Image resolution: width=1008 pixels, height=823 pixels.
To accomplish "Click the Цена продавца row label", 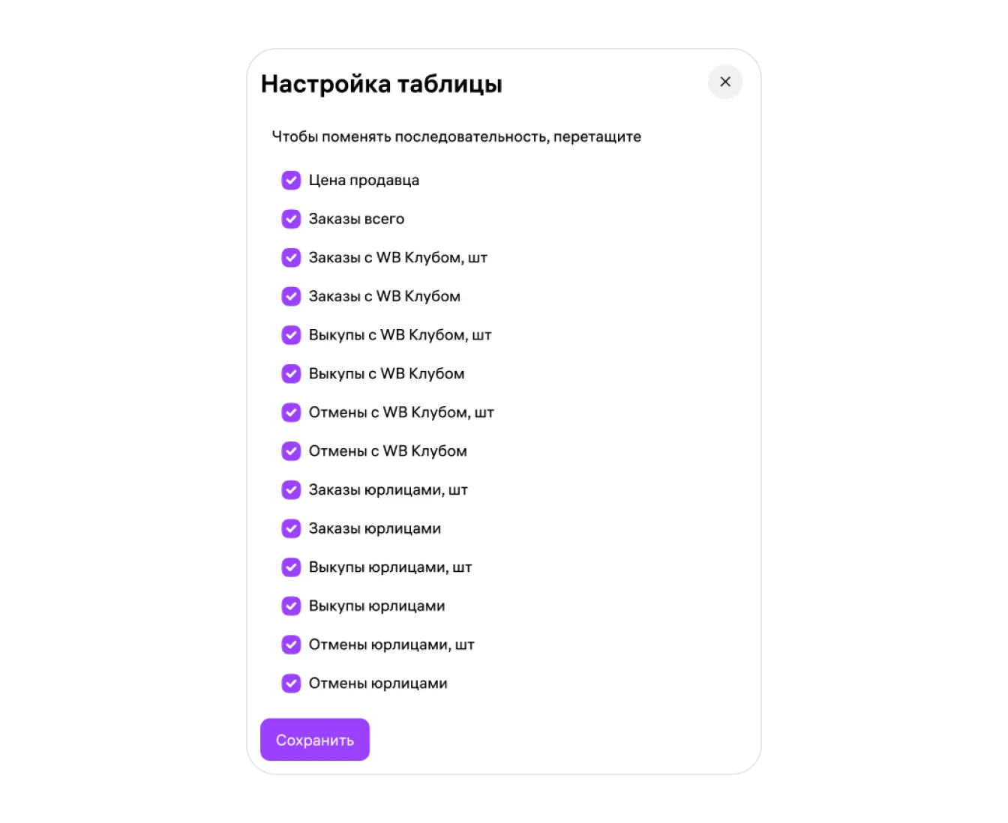I will (x=364, y=181).
